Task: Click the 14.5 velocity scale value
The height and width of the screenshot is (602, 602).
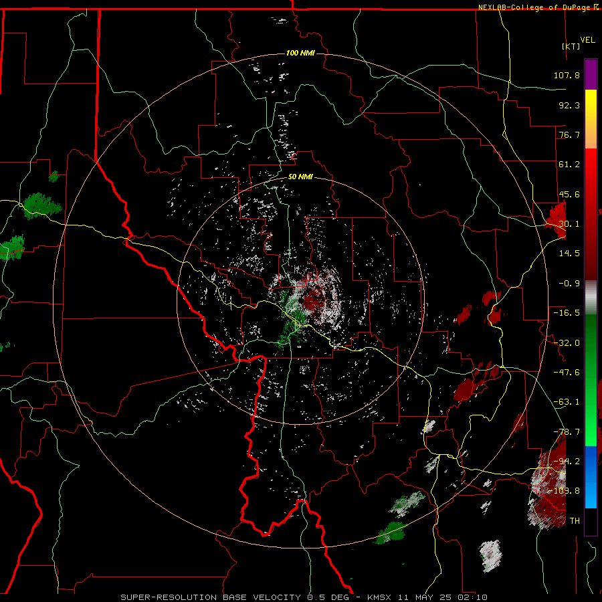Action: [x=569, y=254]
